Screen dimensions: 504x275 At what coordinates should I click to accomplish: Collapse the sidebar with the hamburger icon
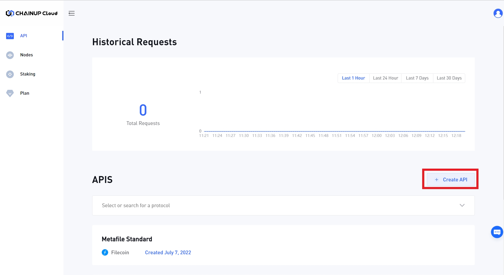71,13
